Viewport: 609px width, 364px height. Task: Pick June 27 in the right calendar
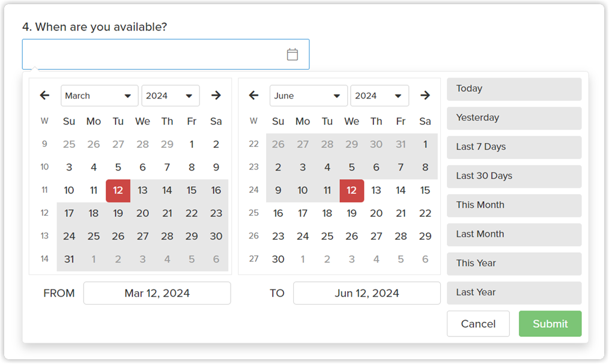[376, 236]
